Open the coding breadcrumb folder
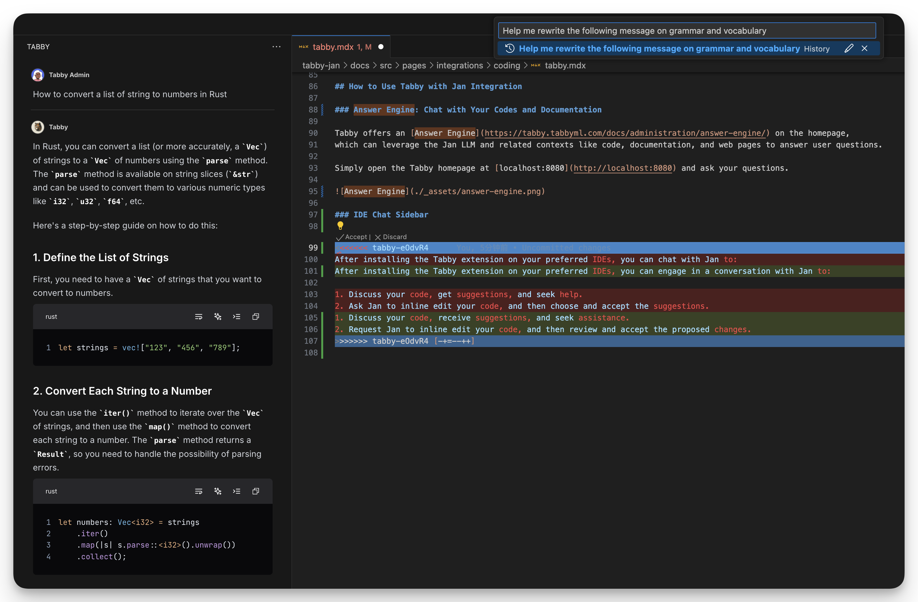The height and width of the screenshot is (602, 918). click(506, 65)
